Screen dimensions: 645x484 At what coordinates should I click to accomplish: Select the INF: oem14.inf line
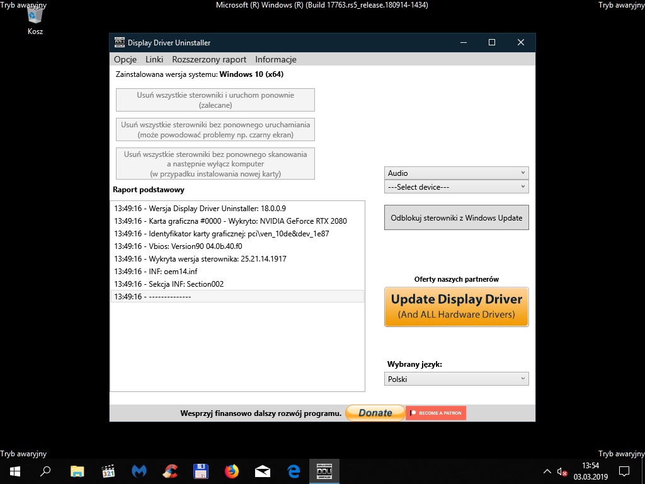[x=237, y=272]
